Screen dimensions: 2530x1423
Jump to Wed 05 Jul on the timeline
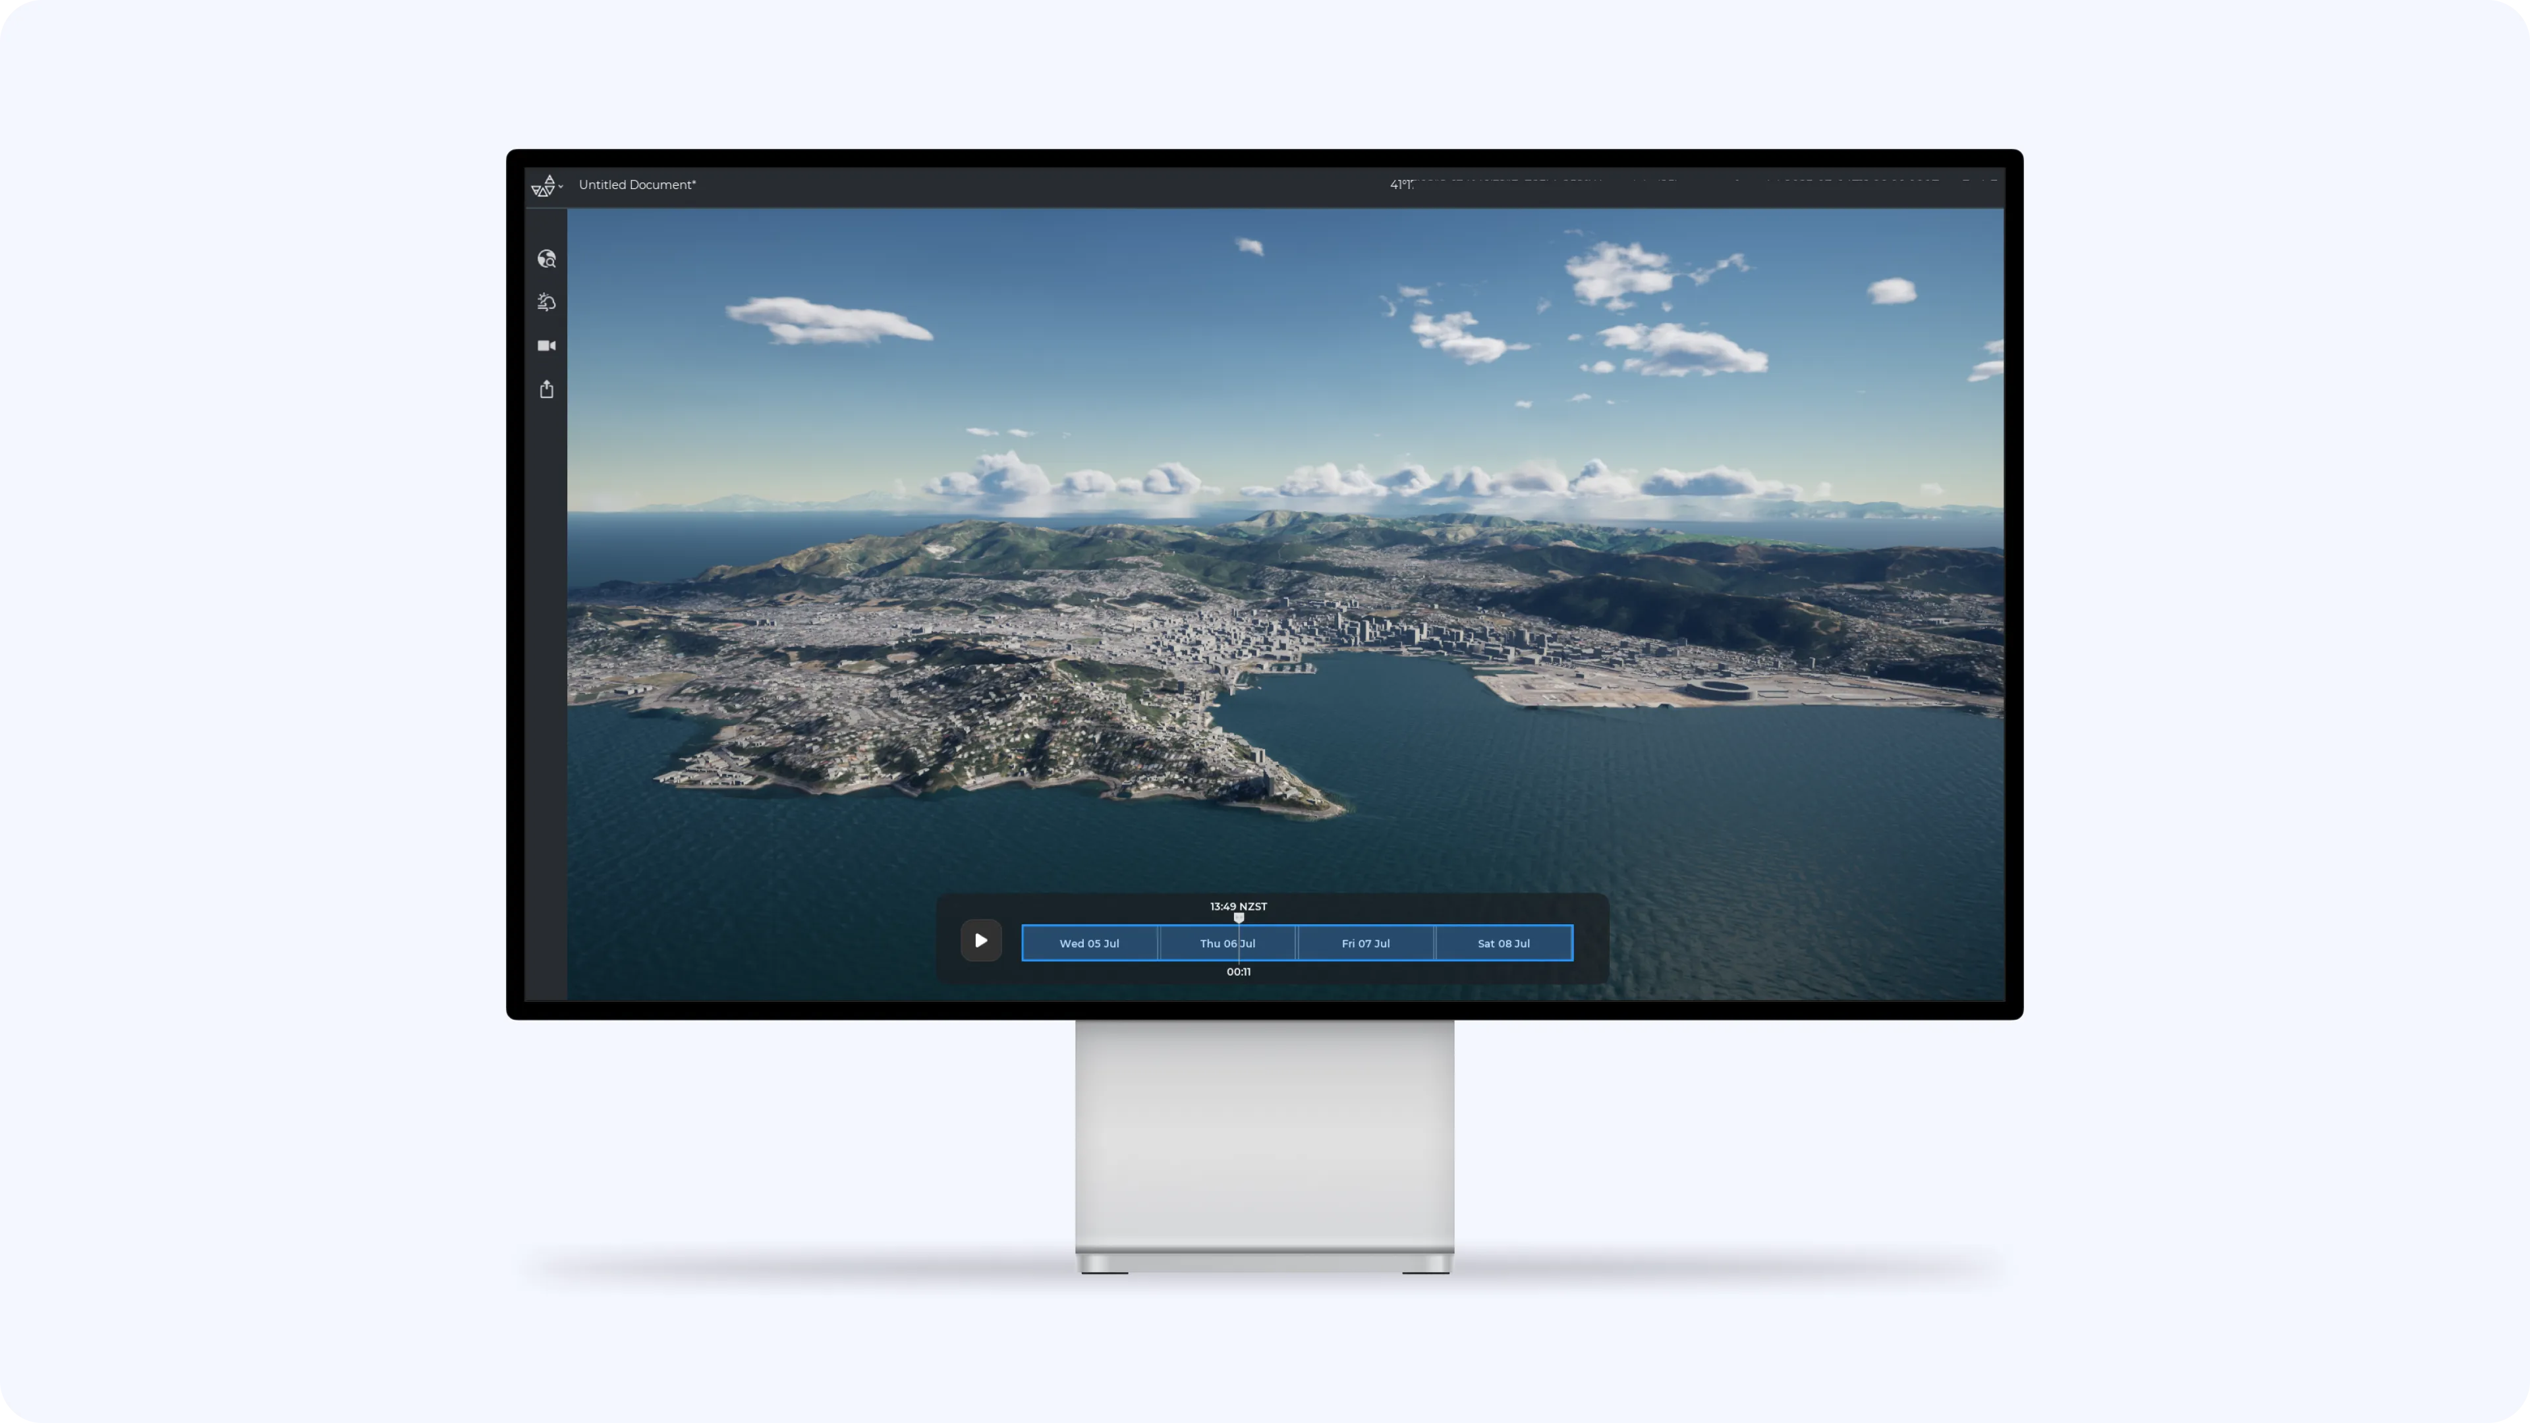pyautogui.click(x=1089, y=944)
